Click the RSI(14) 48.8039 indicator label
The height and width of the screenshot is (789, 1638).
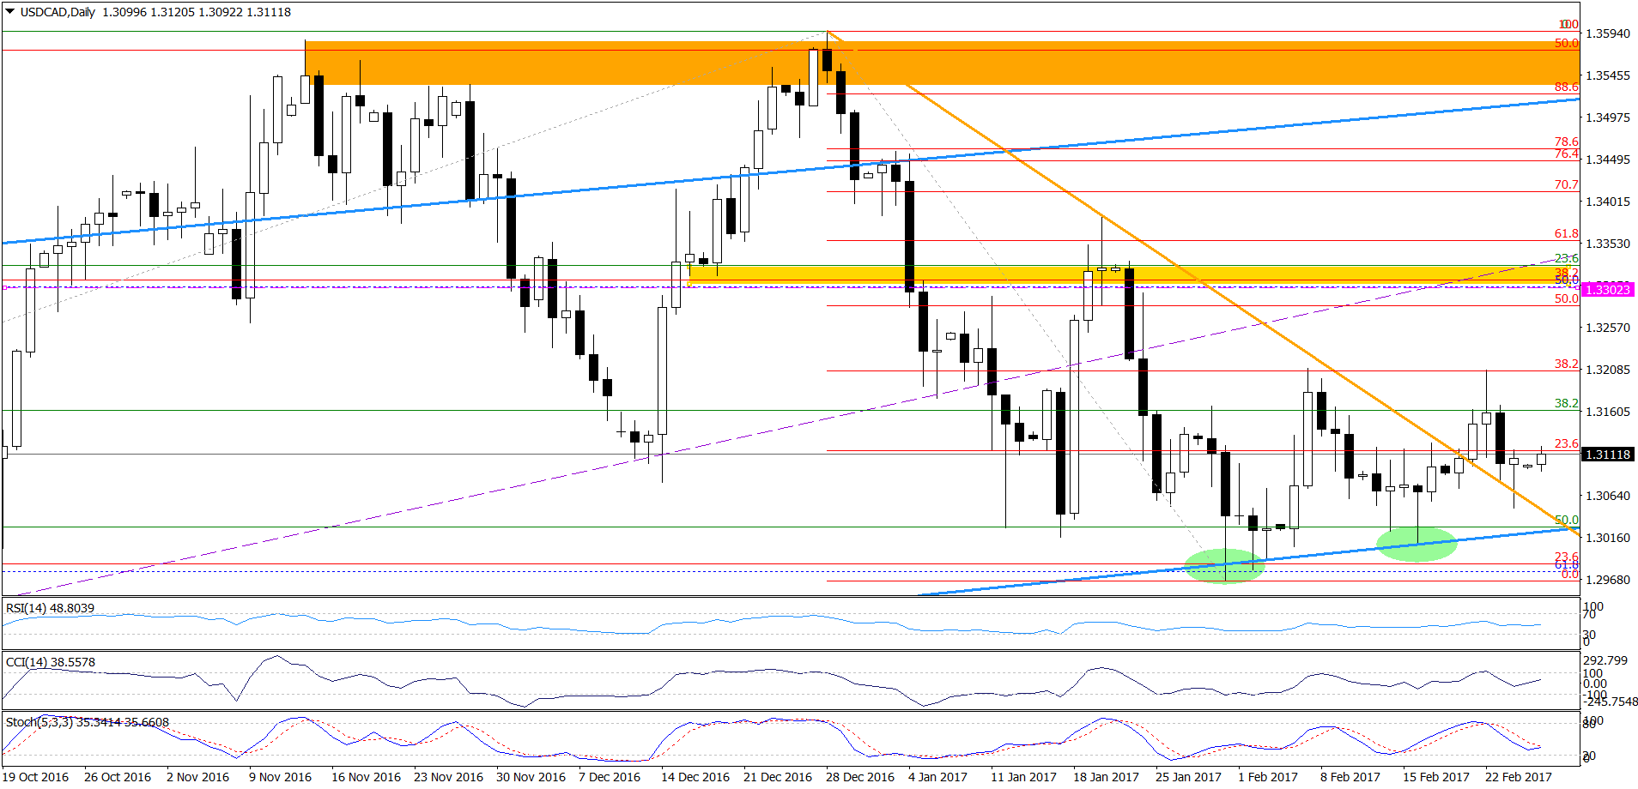click(50, 608)
